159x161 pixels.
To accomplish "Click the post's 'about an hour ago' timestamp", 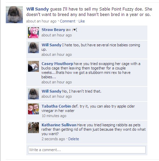I will pyautogui.click(x=41, y=21).
